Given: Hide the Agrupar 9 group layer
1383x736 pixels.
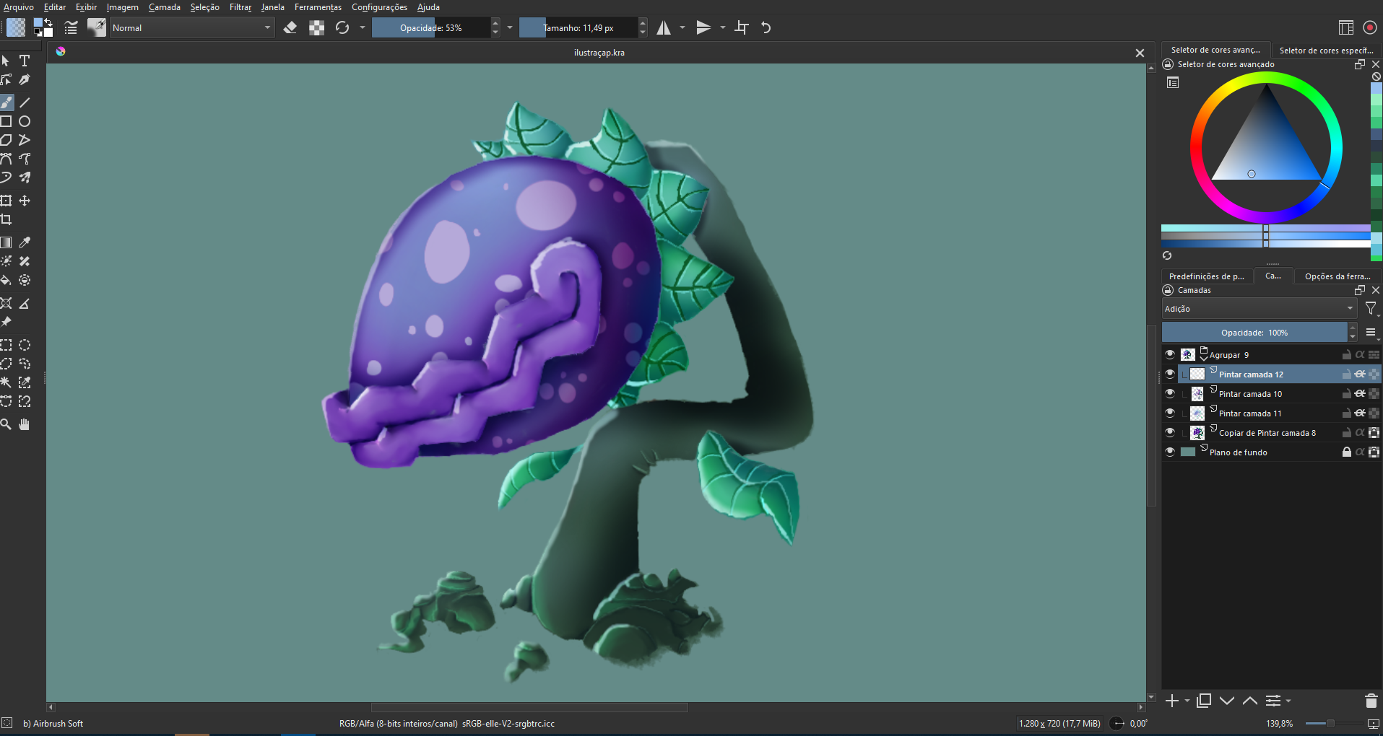Looking at the screenshot, I should pos(1170,355).
